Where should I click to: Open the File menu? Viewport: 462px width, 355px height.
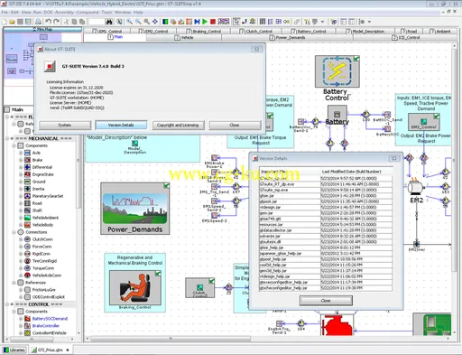pos(5,13)
